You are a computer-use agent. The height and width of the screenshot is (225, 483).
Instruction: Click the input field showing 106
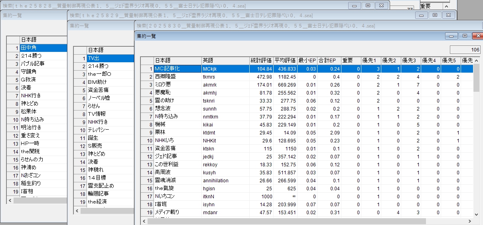tap(465, 50)
